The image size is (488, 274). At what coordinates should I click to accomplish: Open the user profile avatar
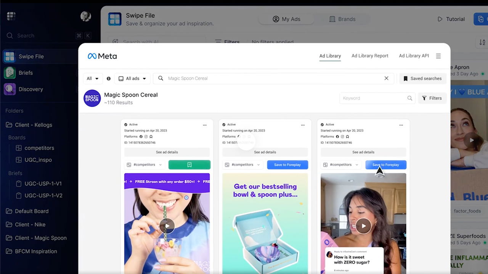86,16
